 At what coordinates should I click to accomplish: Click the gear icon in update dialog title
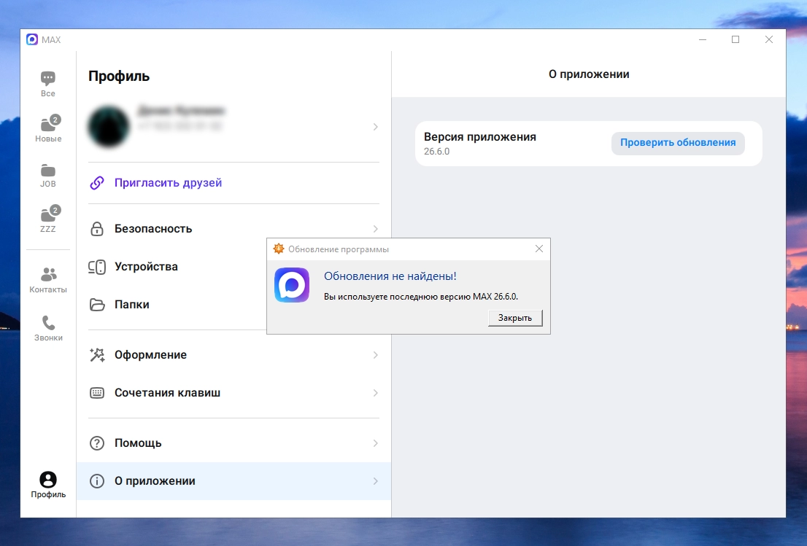pyautogui.click(x=279, y=249)
